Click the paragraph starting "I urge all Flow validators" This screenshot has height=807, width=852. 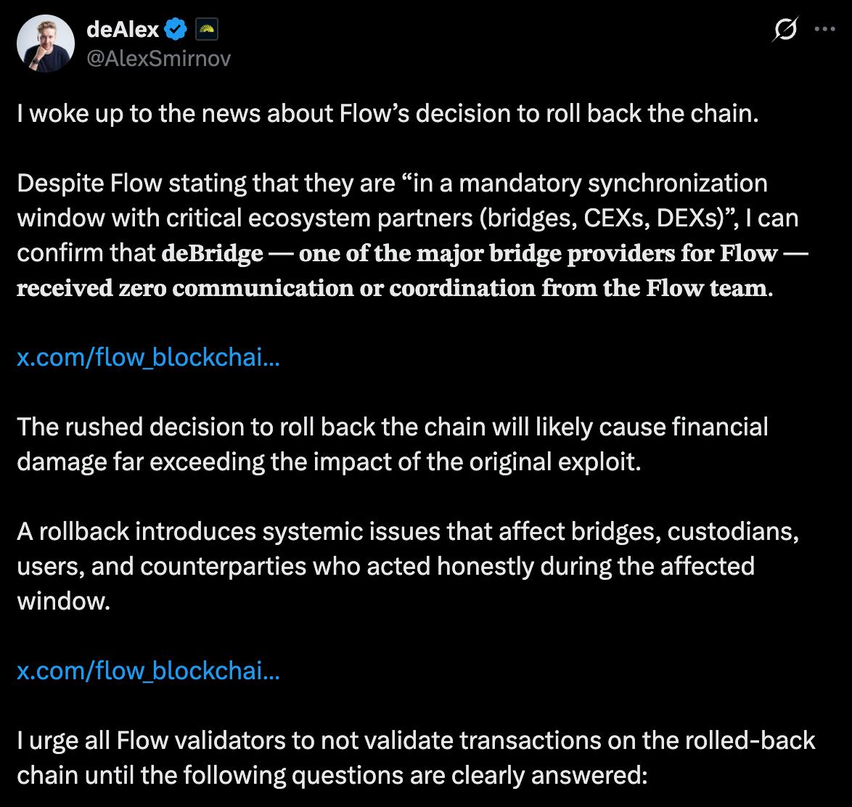pyautogui.click(x=416, y=741)
